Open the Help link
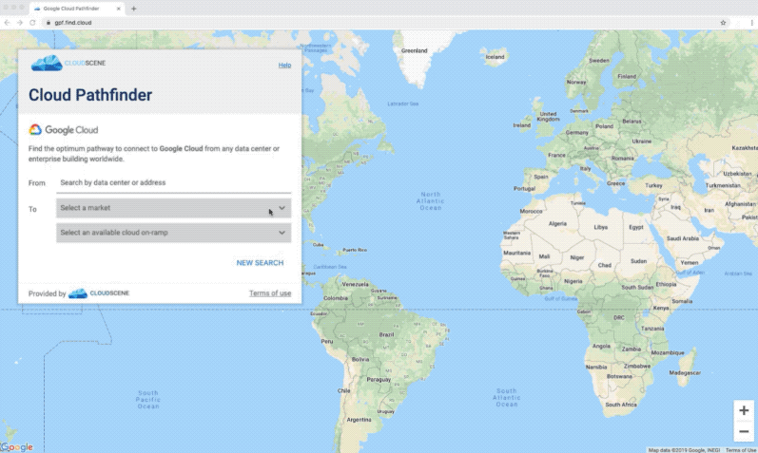The image size is (758, 453). 284,66
